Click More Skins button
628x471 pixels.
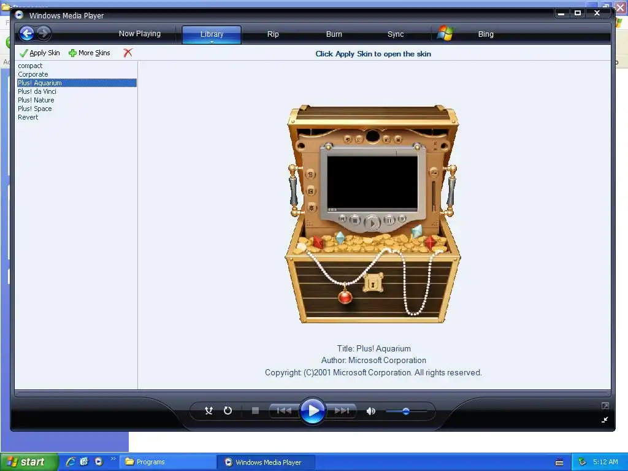click(x=90, y=53)
